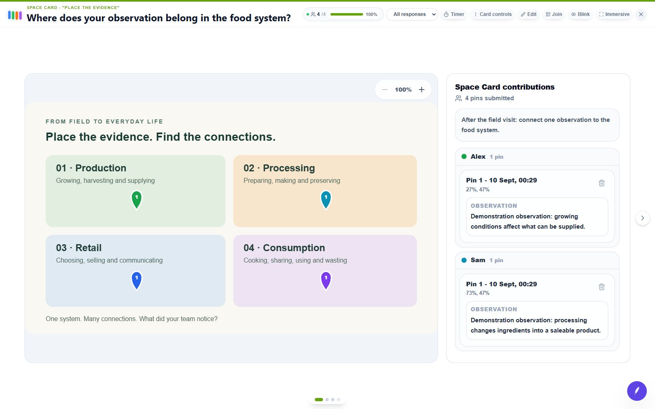The image size is (655, 409).
Task: Click the "27%, 47%" pin coordinates
Action: [478, 189]
